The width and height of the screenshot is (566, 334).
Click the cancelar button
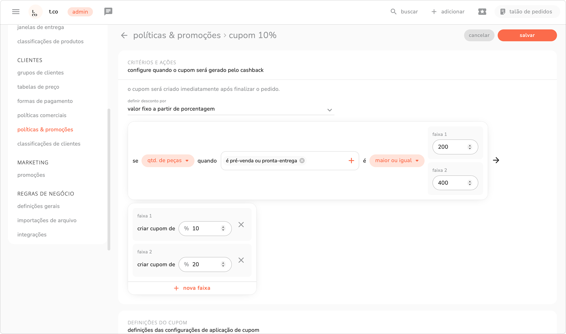point(479,35)
